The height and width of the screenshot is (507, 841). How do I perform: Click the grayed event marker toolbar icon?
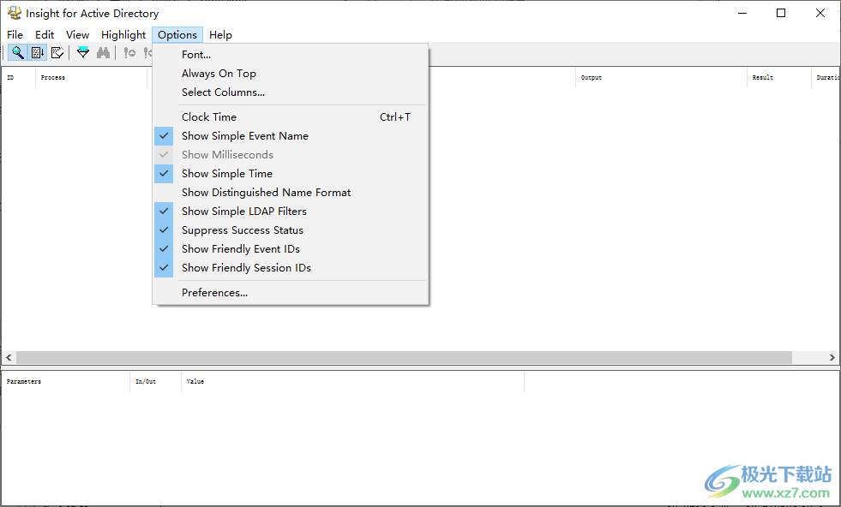pos(129,52)
